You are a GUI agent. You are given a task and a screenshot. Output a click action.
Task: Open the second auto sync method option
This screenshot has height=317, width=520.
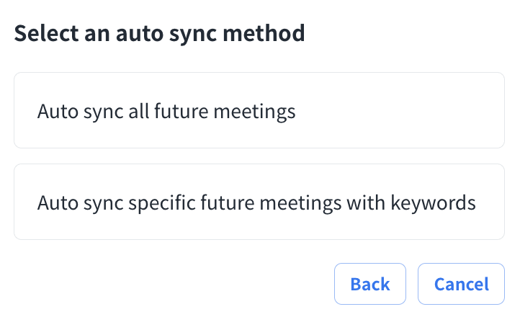(259, 202)
